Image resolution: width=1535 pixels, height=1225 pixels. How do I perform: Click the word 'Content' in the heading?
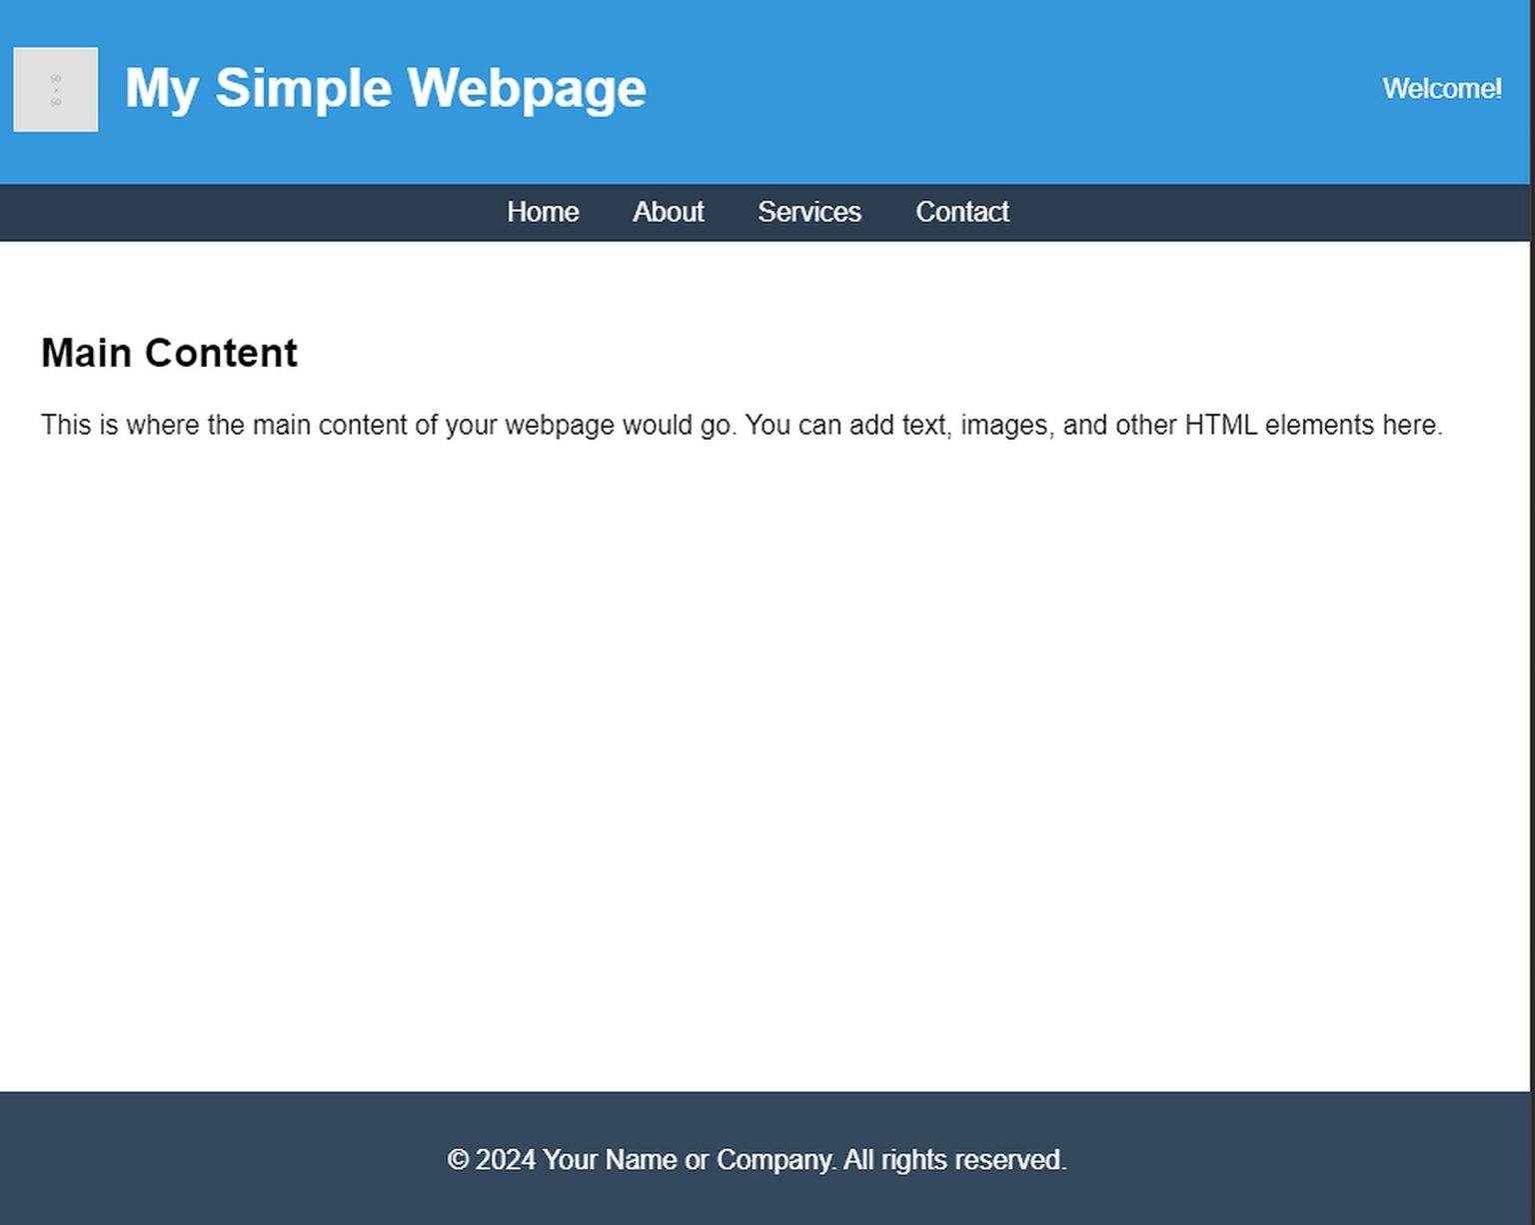pos(221,354)
